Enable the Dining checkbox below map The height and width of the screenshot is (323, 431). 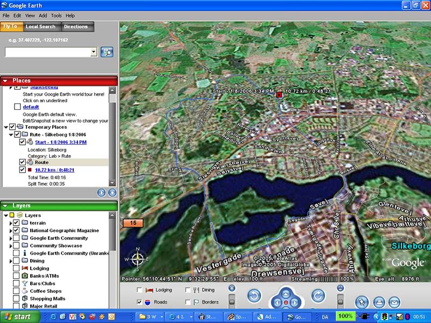click(x=187, y=290)
